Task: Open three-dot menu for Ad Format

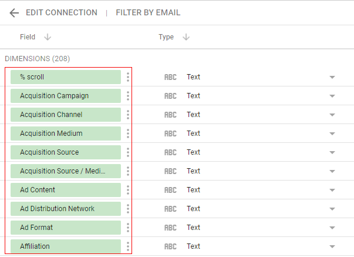Action: pyautogui.click(x=128, y=228)
